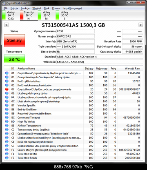Click the blue status dot for attribute 01
Viewport: 147px width, 170px height.
[7, 73]
